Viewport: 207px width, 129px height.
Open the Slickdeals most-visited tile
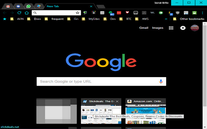101,111
